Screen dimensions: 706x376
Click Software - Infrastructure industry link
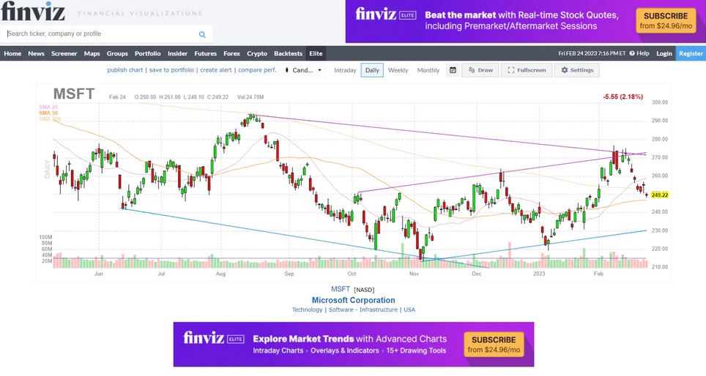(363, 310)
